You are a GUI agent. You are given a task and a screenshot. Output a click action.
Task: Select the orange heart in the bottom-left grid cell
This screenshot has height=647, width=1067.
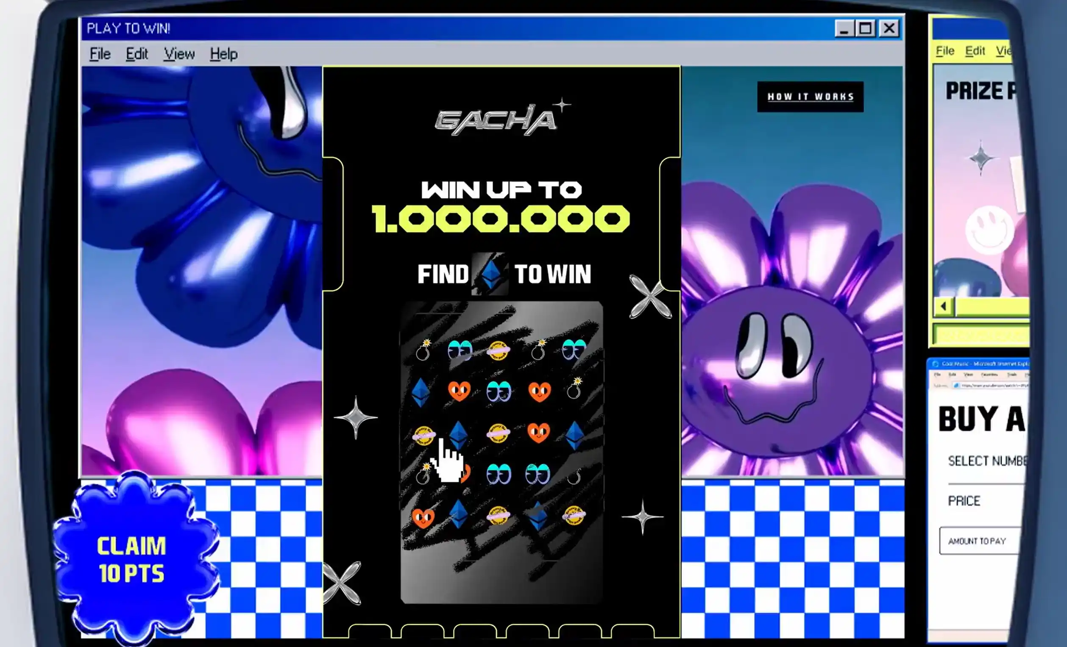423,517
